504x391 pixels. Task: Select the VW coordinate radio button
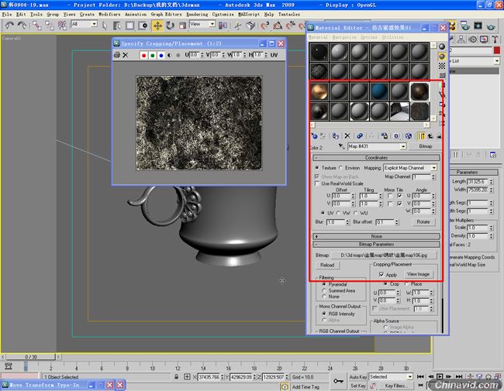(339, 213)
